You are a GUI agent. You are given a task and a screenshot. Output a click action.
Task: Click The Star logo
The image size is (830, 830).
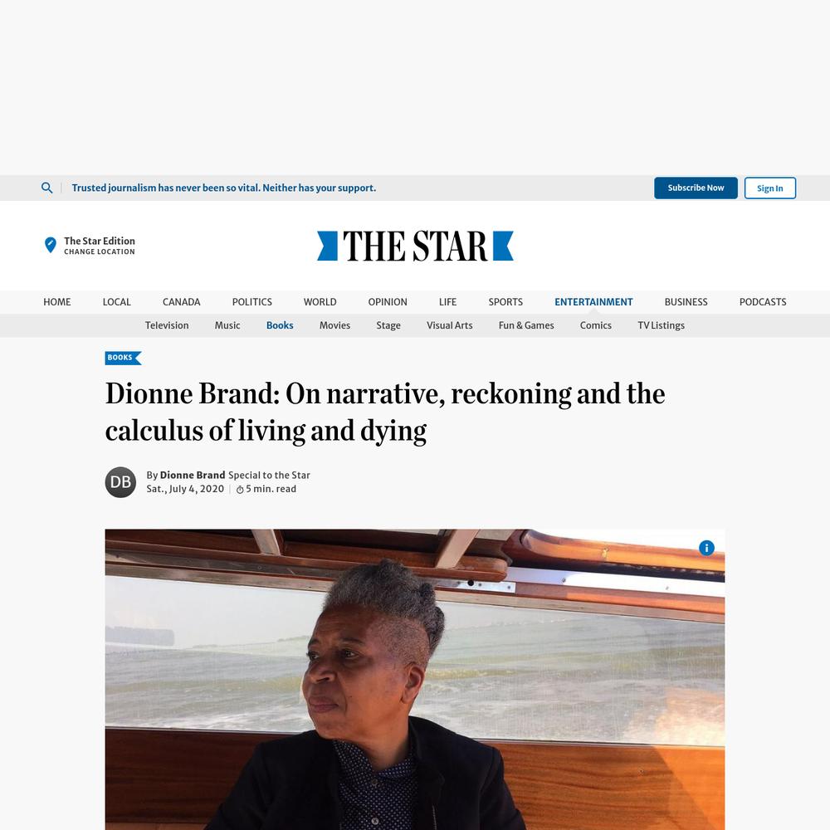coord(415,246)
